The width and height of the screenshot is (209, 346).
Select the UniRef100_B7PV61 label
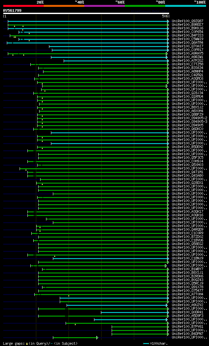[x=188, y=327]
